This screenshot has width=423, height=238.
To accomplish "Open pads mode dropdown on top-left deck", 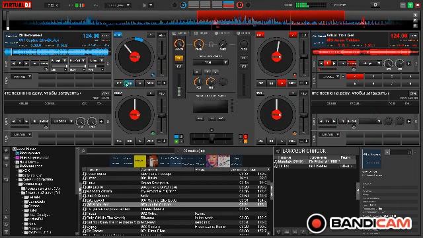I will tap(21, 77).
